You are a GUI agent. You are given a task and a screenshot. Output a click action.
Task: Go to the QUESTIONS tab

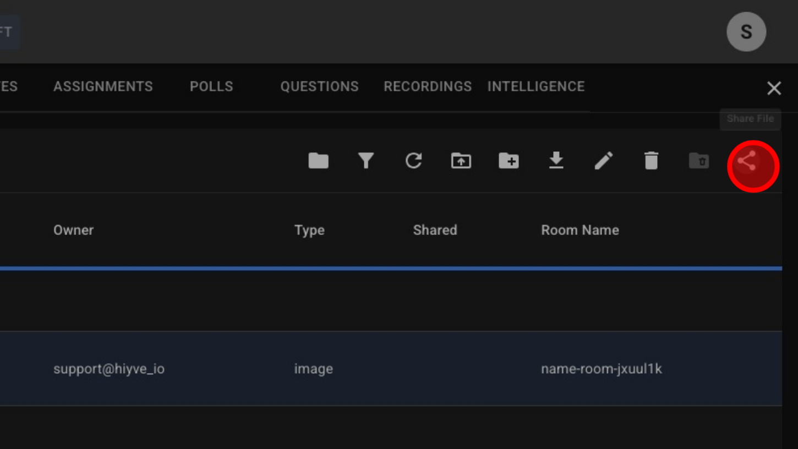tap(319, 86)
